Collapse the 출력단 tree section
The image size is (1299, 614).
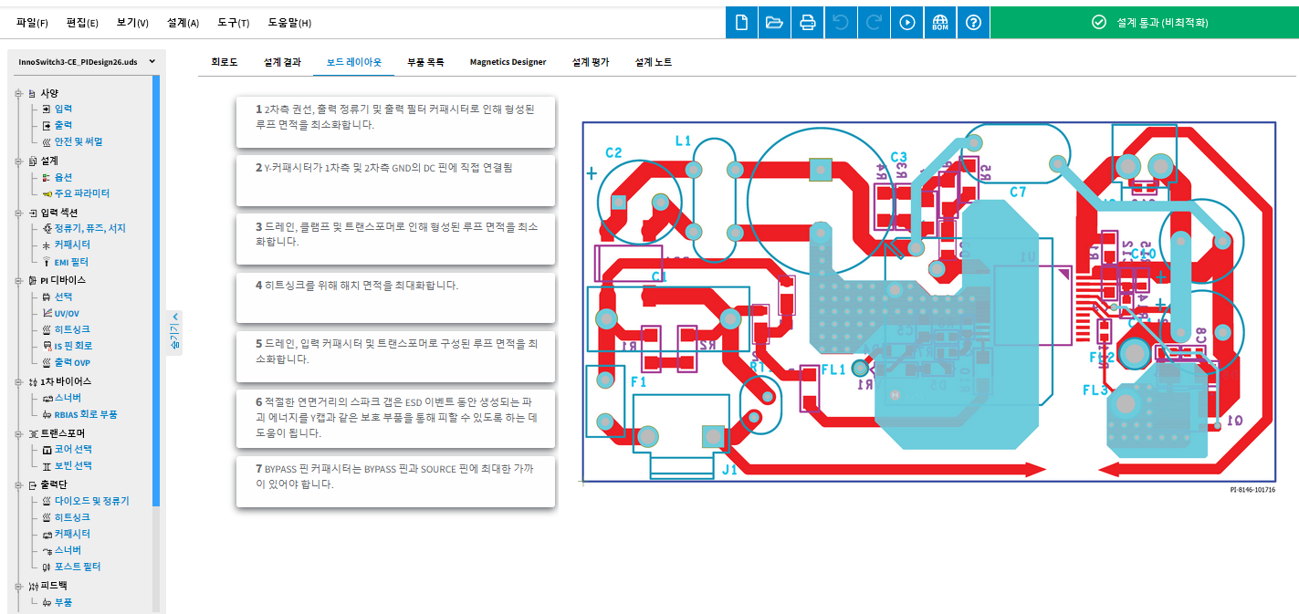(19, 485)
